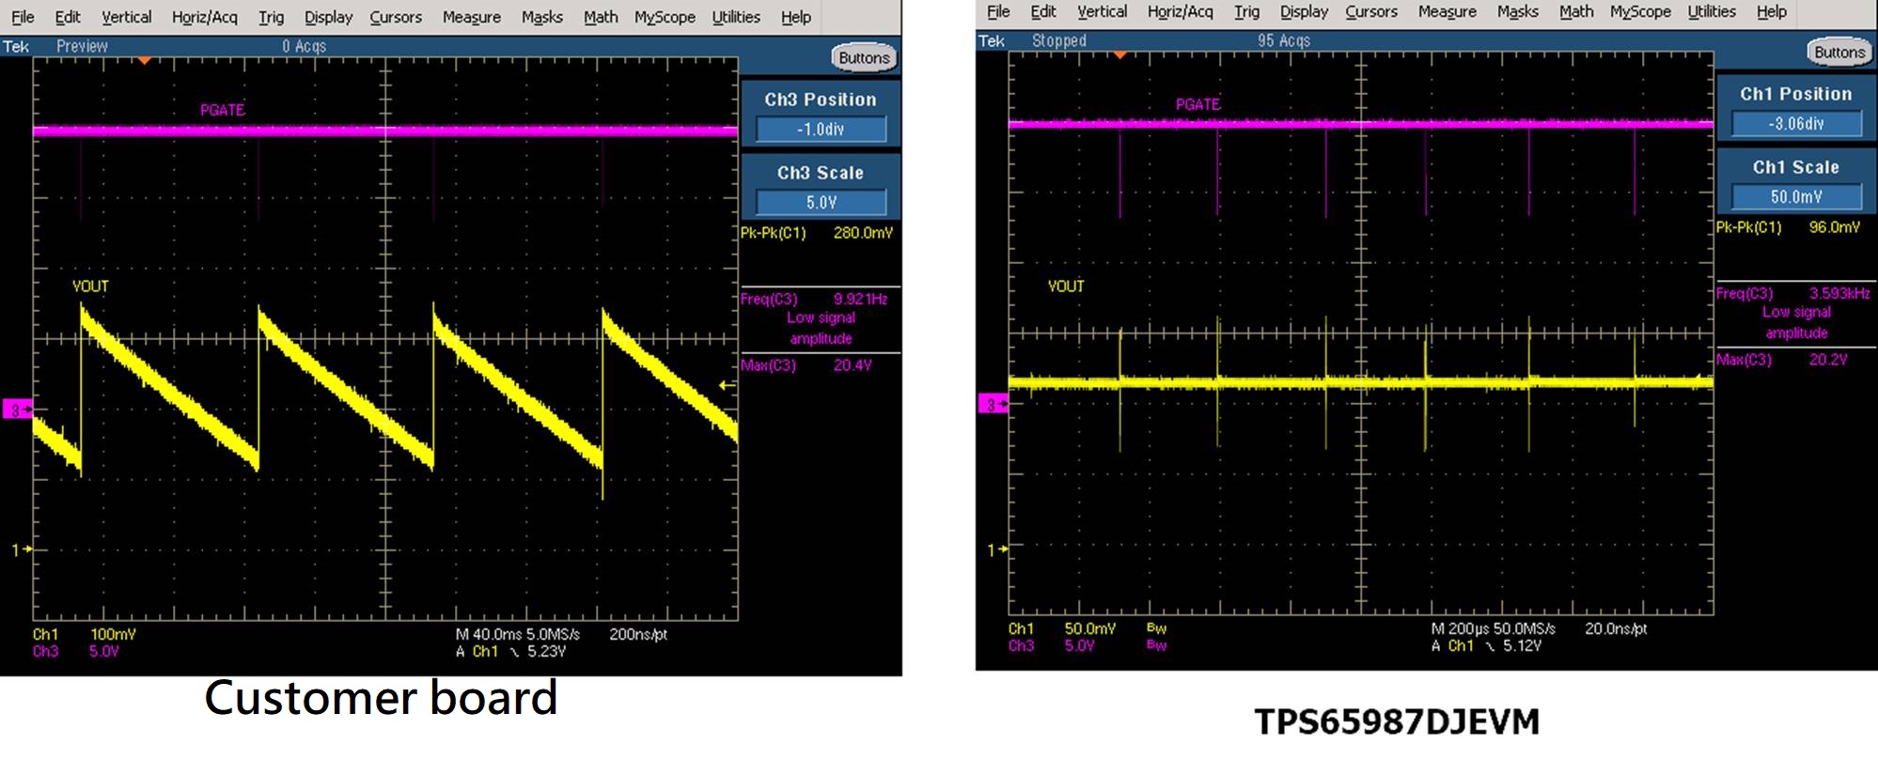The width and height of the screenshot is (1878, 775).
Task: Click Buttons in TPS65987DJEVM scope
Action: [1839, 53]
